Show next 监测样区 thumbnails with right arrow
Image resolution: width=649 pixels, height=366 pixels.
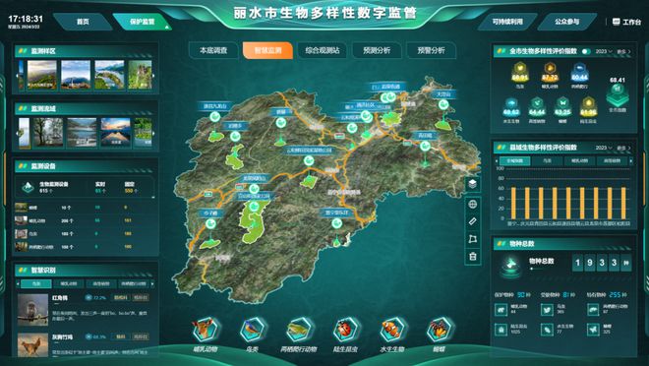[153, 76]
